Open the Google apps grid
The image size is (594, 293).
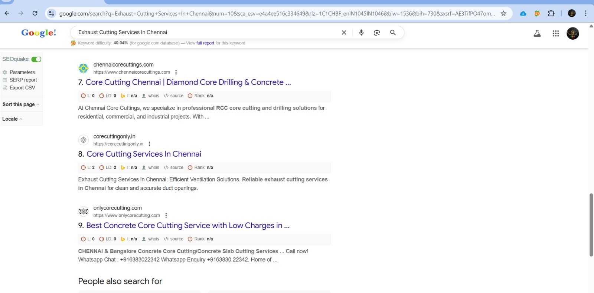(x=555, y=34)
